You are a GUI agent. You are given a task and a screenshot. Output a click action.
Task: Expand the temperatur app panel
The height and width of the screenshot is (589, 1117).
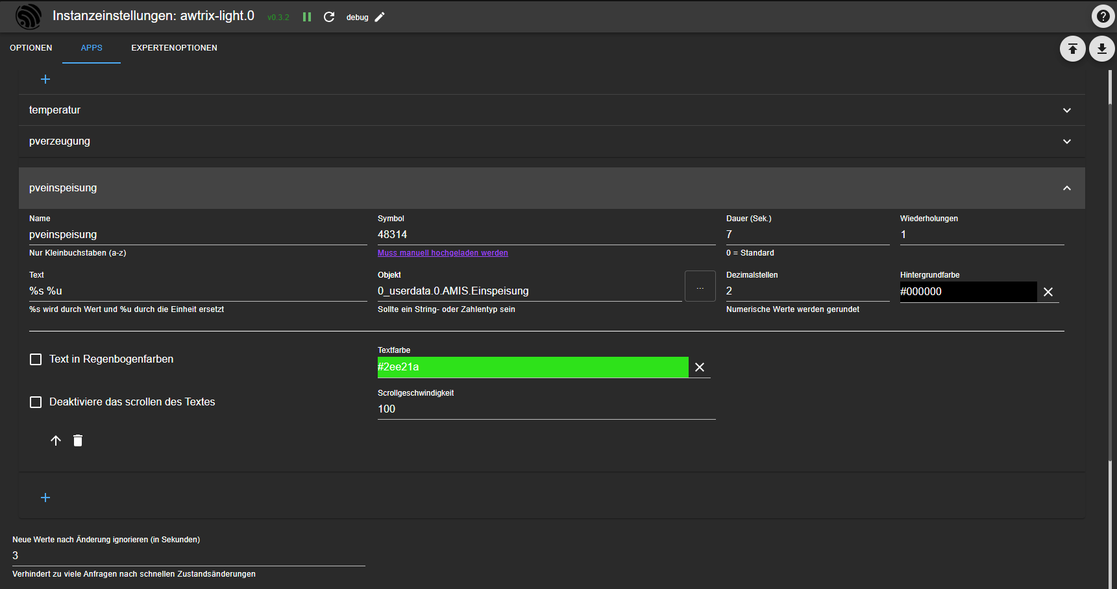552,110
